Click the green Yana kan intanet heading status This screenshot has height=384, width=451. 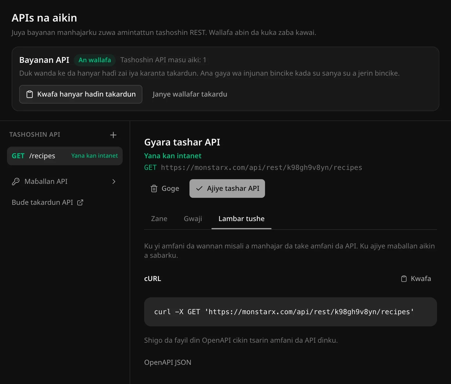(173, 156)
